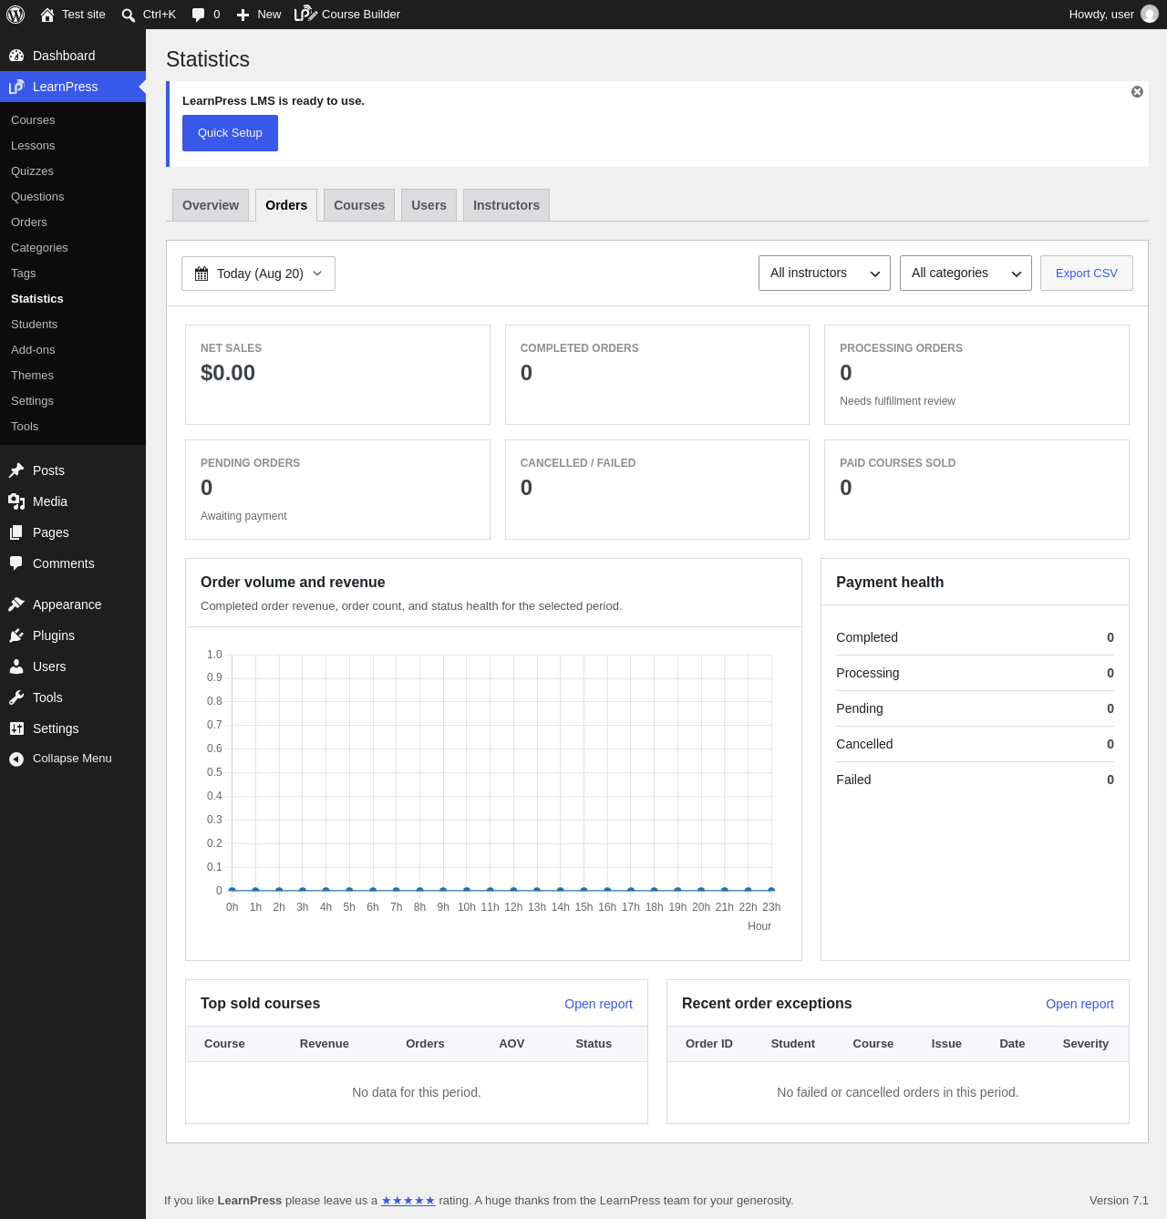Open the Today (Aug 20) date dropdown
The image size is (1167, 1219).
(x=258, y=274)
